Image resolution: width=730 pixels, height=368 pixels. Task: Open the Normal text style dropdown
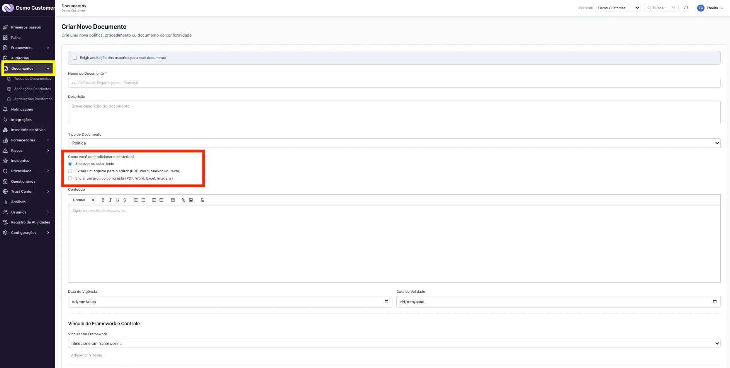pos(83,200)
